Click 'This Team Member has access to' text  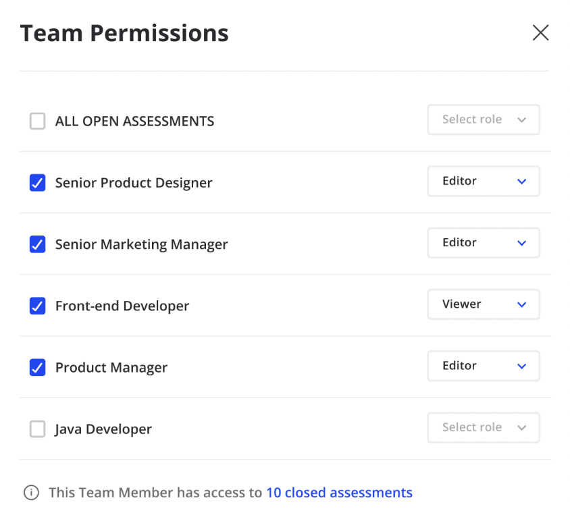tap(155, 493)
